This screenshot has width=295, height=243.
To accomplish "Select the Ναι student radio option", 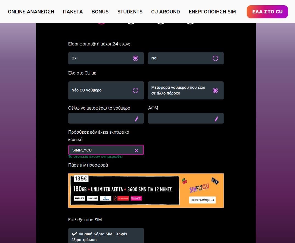I will (x=215, y=58).
